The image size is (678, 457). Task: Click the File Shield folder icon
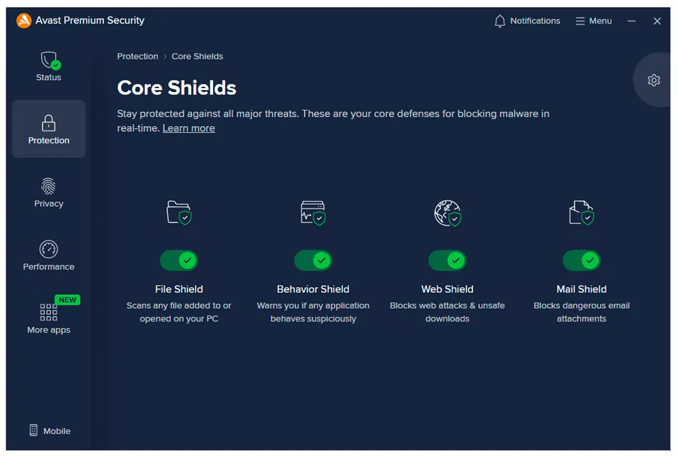coord(179,212)
